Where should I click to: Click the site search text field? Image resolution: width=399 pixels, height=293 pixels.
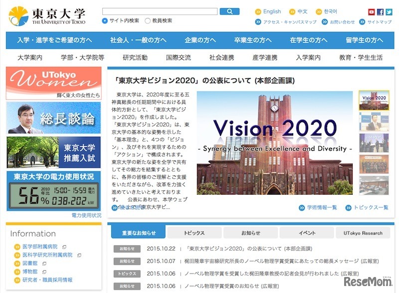tap(160, 11)
